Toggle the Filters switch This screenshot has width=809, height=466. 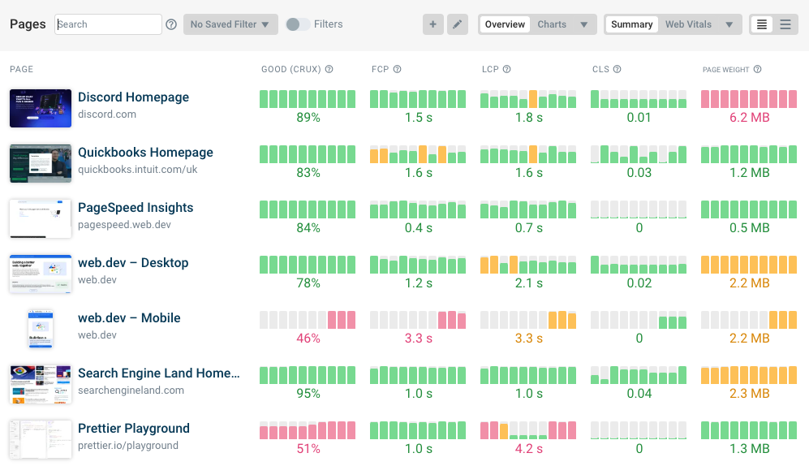click(298, 24)
